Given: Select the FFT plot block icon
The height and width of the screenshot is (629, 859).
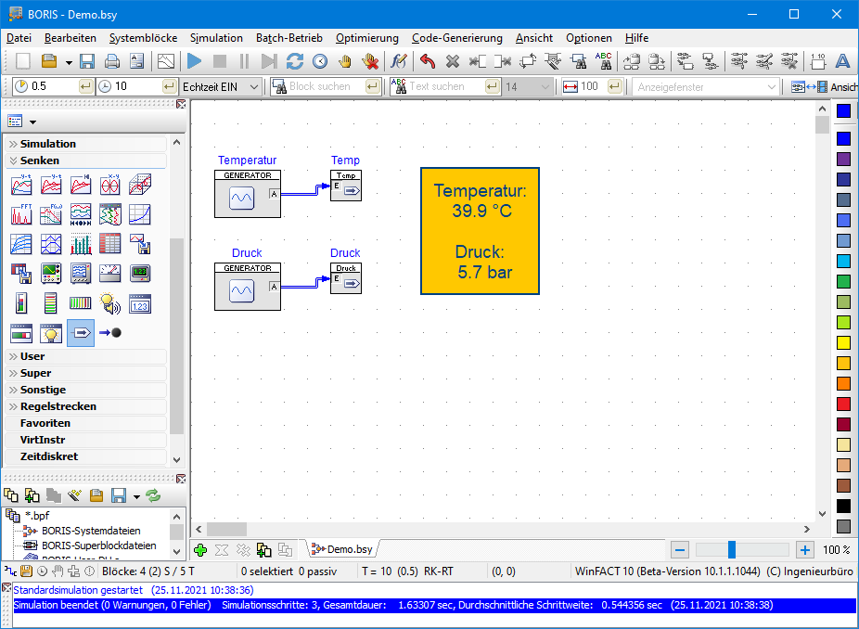Looking at the screenshot, I should (x=21, y=214).
